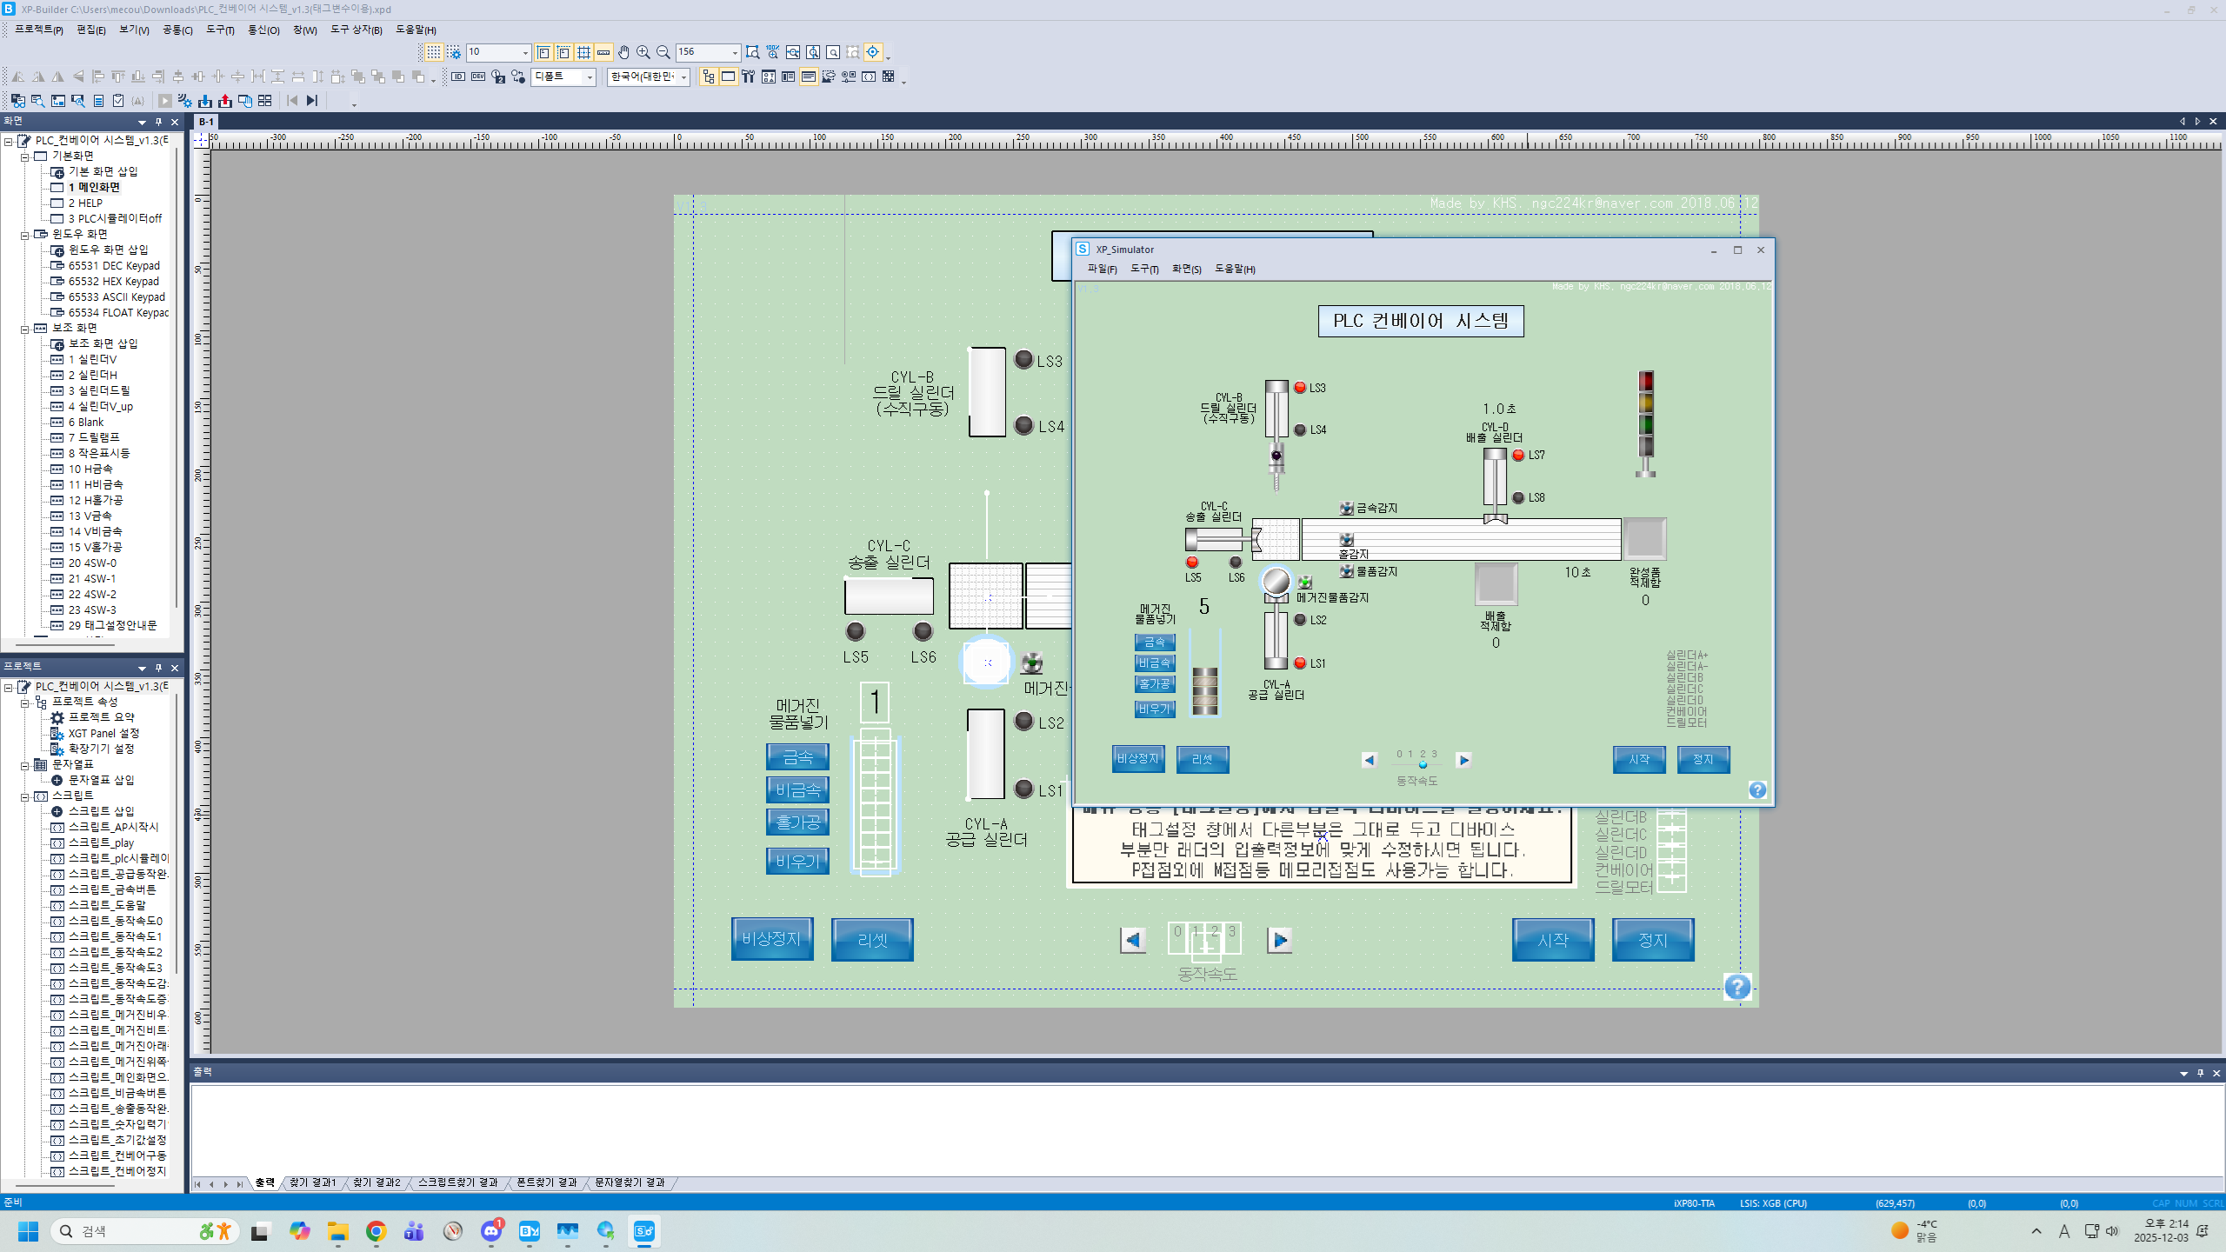
Task: Click 금속 button in XP_Simulator
Action: coord(1155,642)
